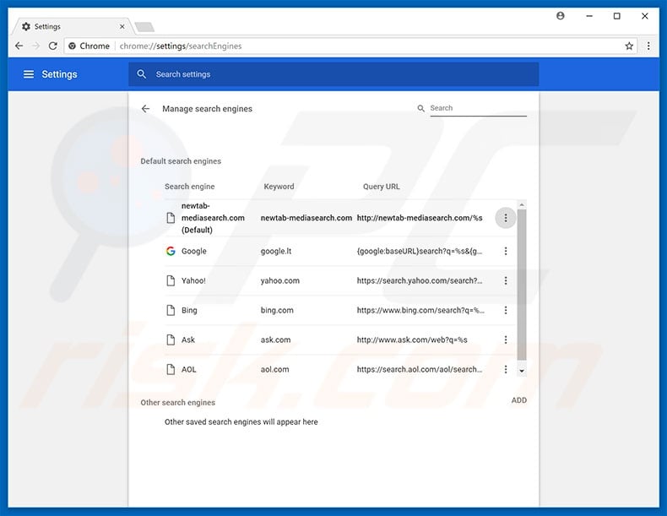
Task: Click the Default search engines heading
Action: coord(181,161)
